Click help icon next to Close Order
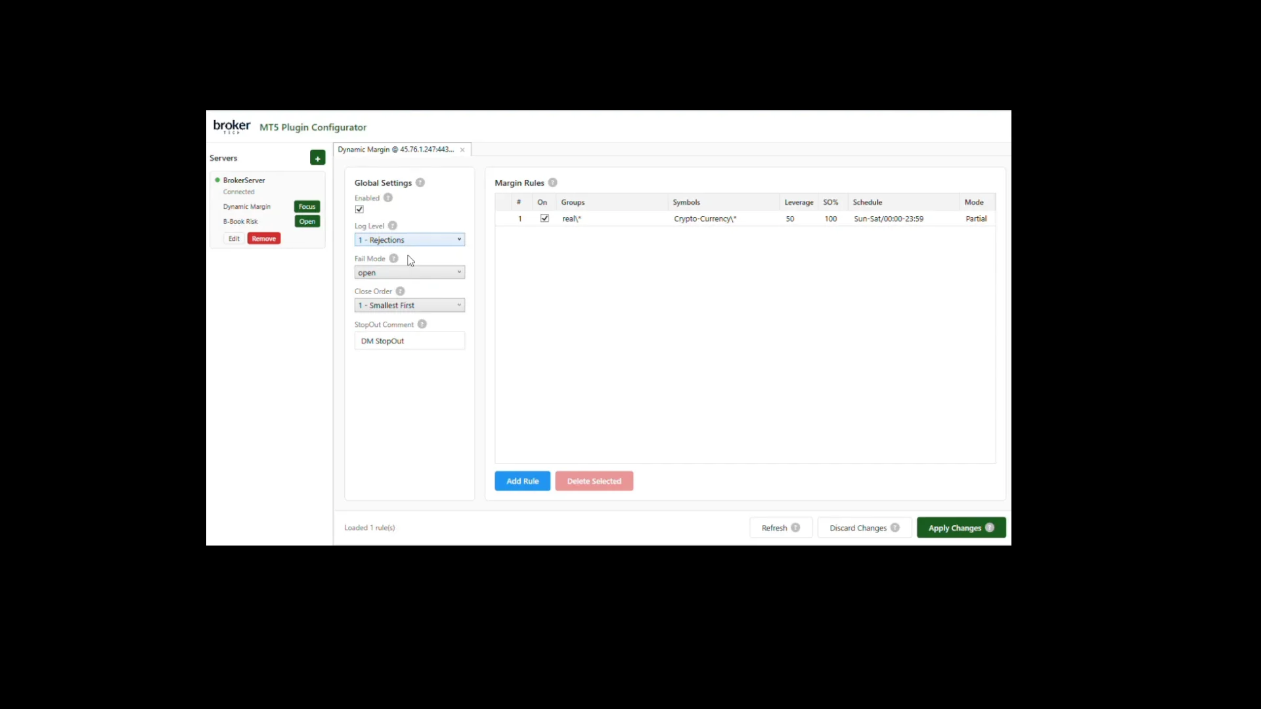 [x=401, y=291]
